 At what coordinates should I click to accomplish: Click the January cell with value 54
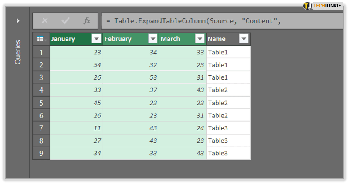point(76,65)
